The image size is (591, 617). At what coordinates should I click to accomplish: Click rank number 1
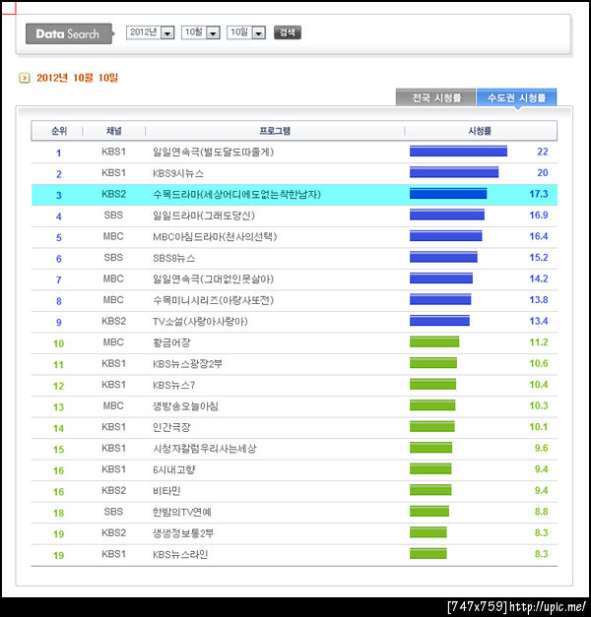click(59, 153)
